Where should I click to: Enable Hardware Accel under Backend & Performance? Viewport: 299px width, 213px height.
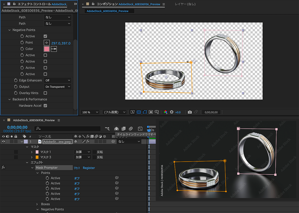pyautogui.click(x=45, y=106)
